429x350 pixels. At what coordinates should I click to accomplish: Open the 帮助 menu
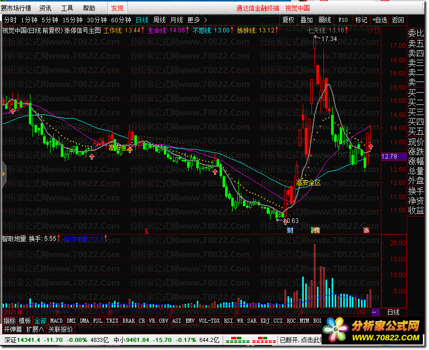(x=89, y=8)
